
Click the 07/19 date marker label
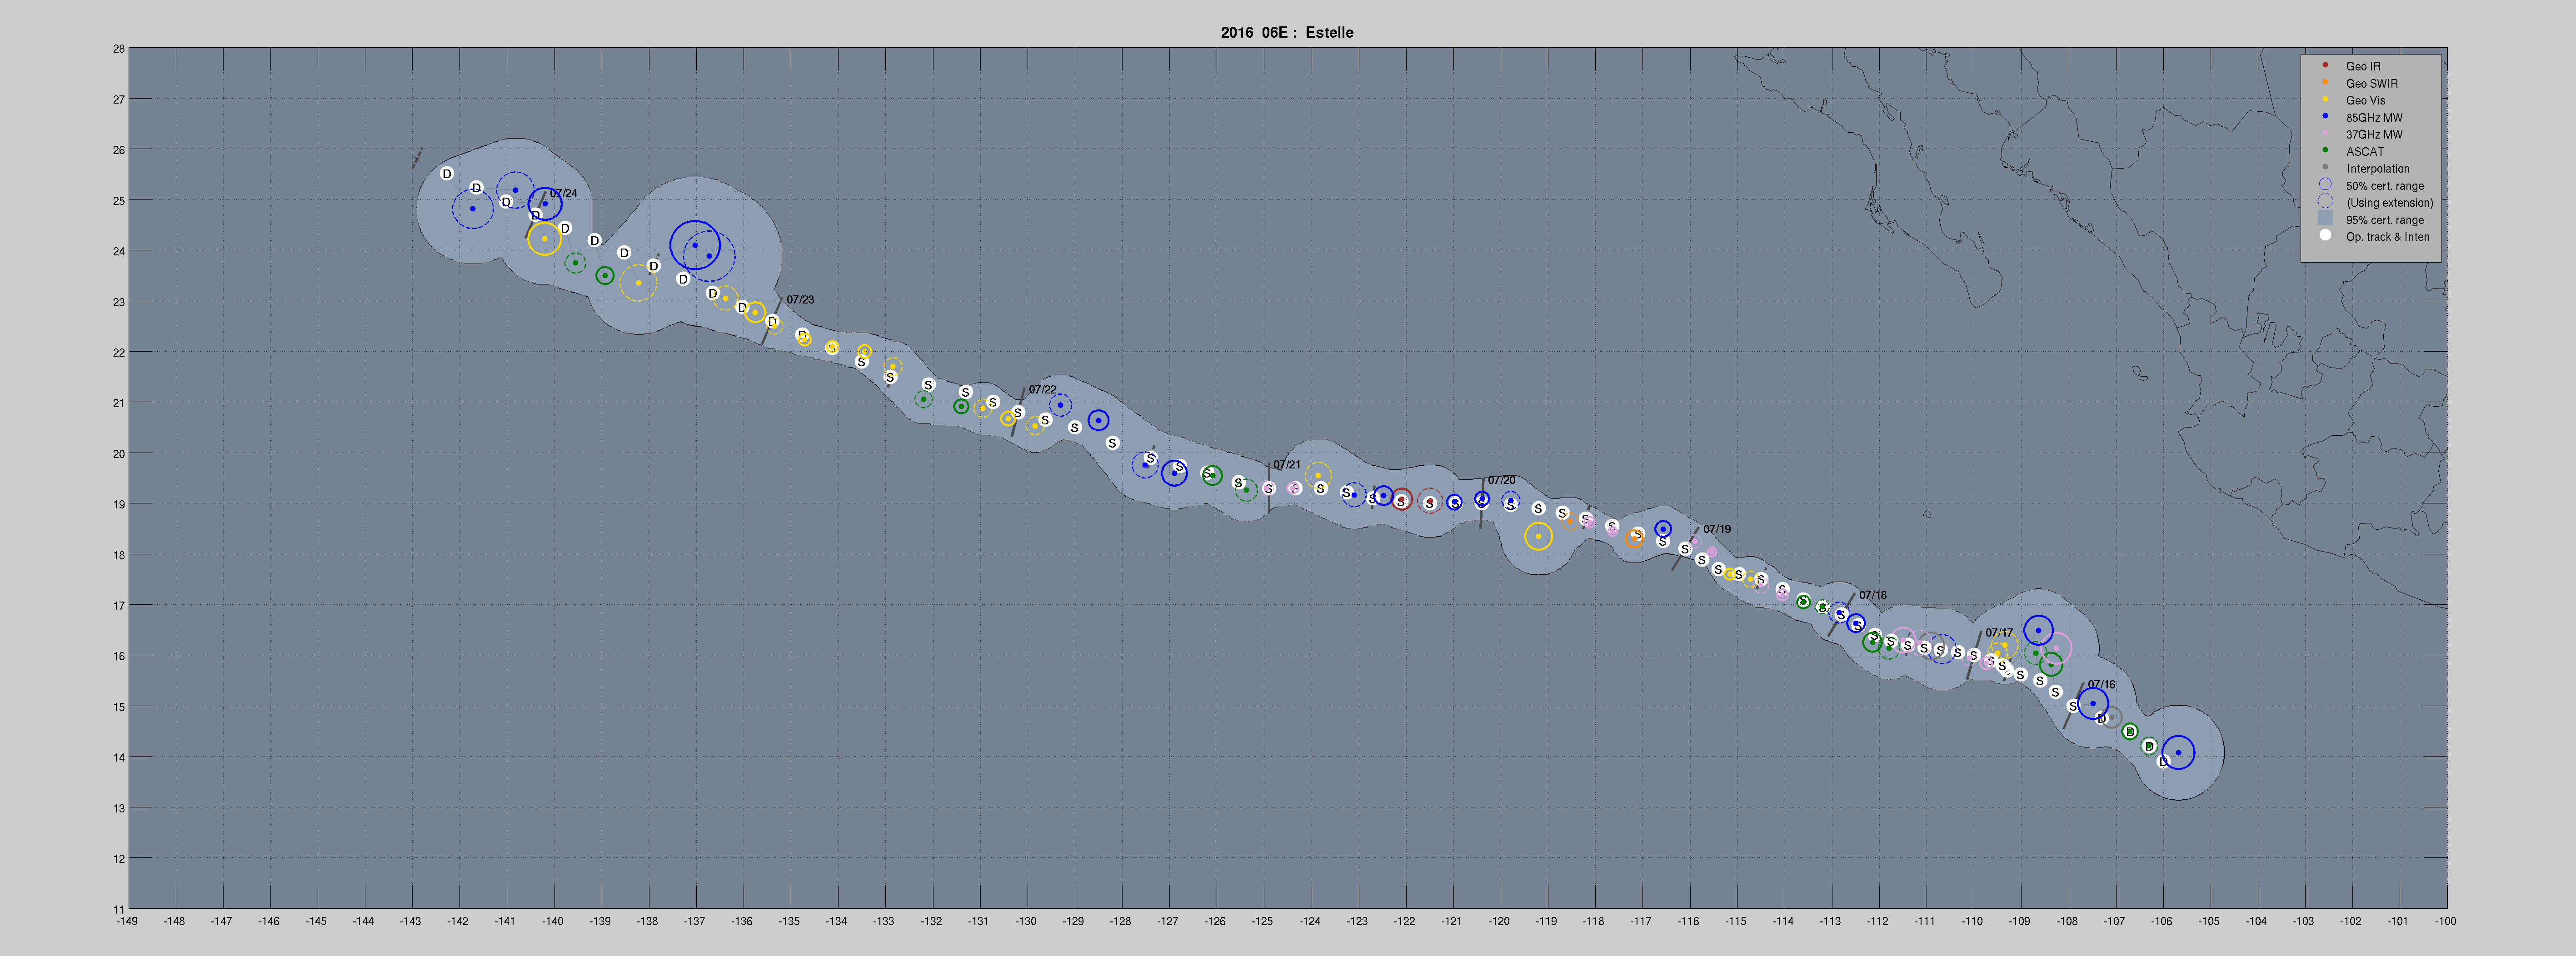click(x=1717, y=529)
